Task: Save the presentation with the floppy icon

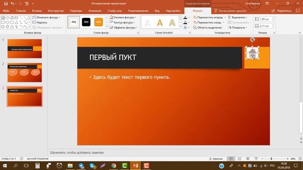Action: [6, 3]
